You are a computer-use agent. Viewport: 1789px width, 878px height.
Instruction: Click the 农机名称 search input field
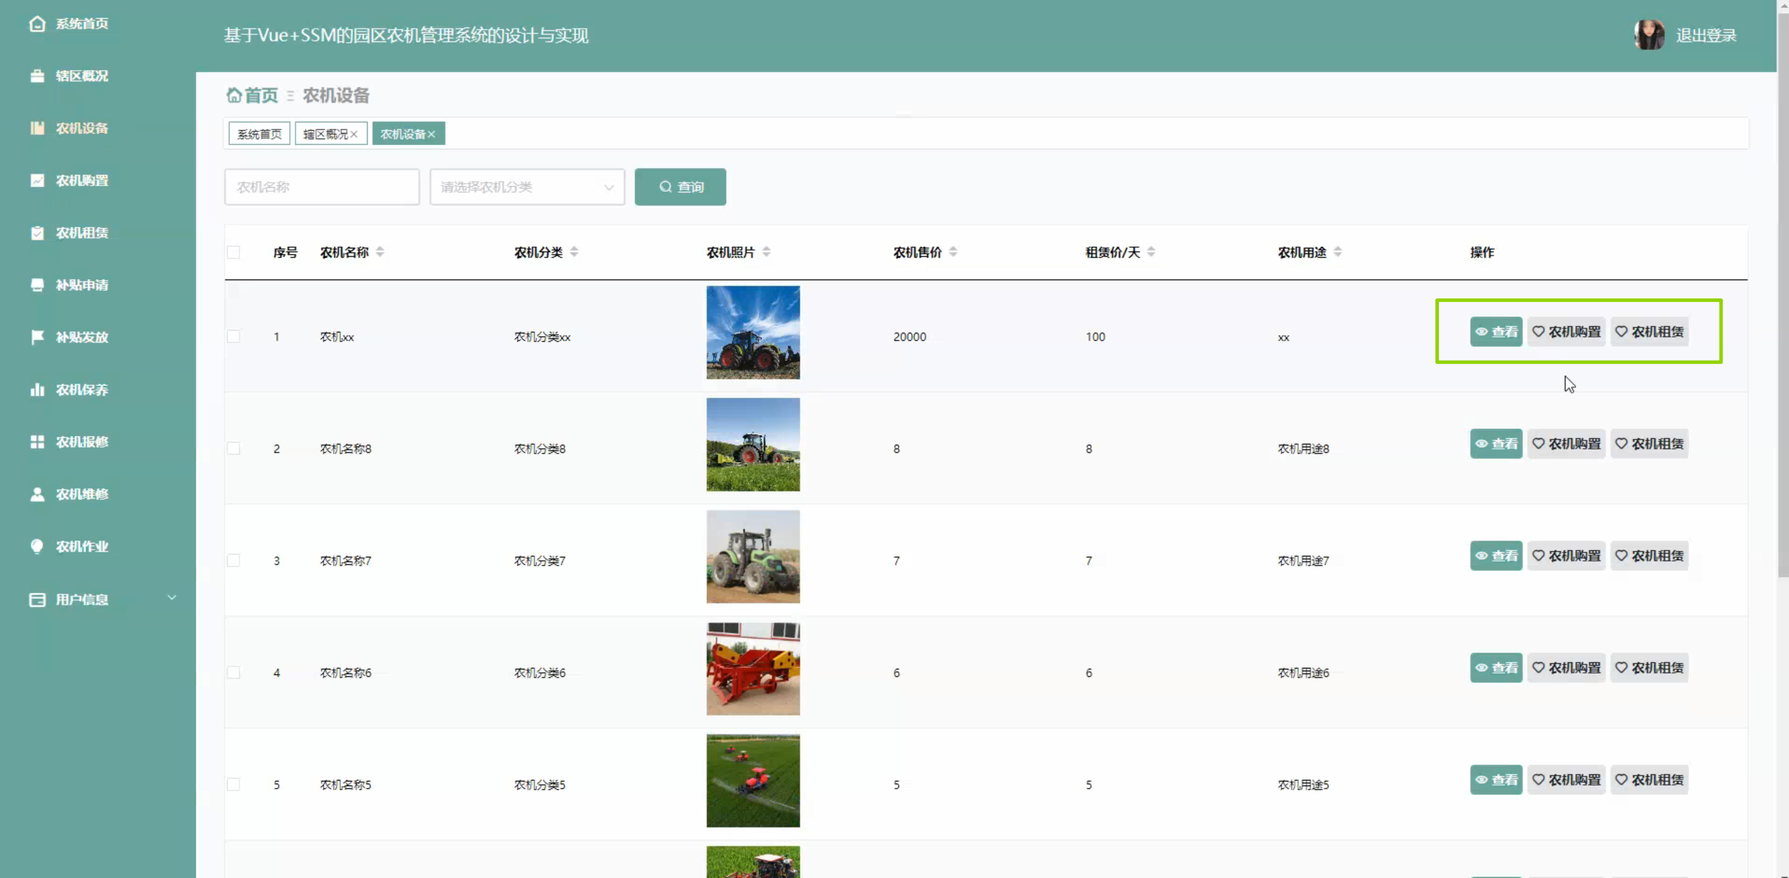click(321, 187)
